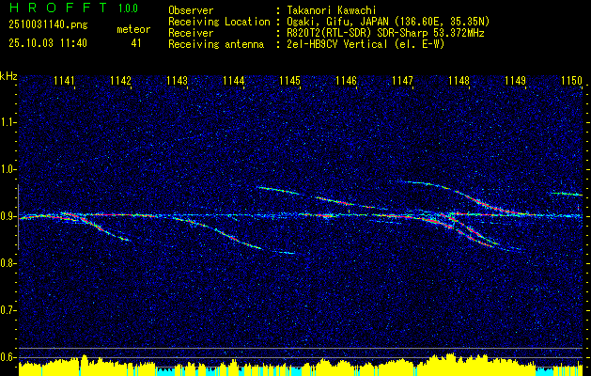Image resolution: width=591 pixels, height=376 pixels.
Task: Click the kHz axis unit label
Action: click(8, 76)
